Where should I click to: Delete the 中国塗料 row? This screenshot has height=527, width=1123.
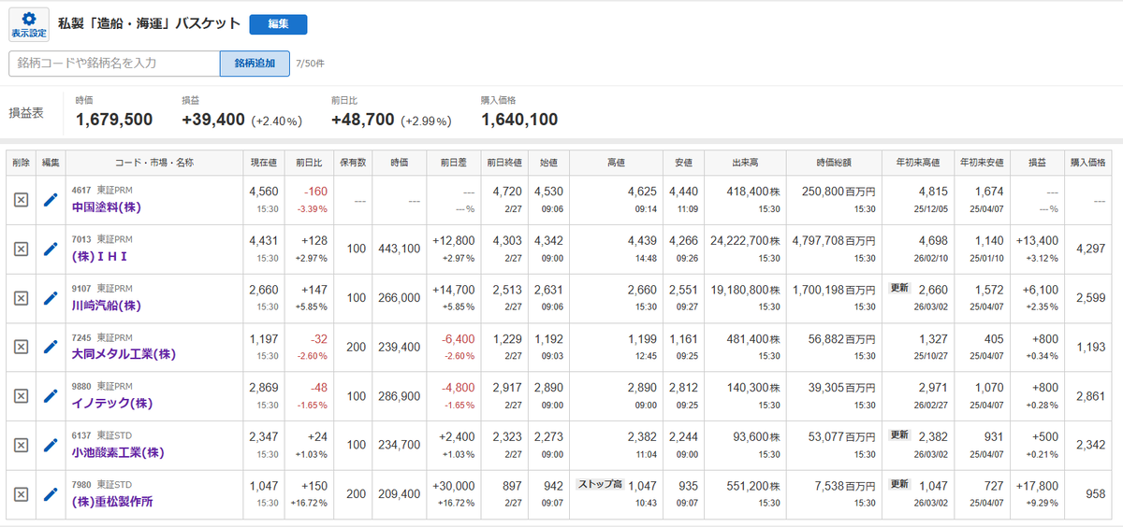pyautogui.click(x=21, y=200)
